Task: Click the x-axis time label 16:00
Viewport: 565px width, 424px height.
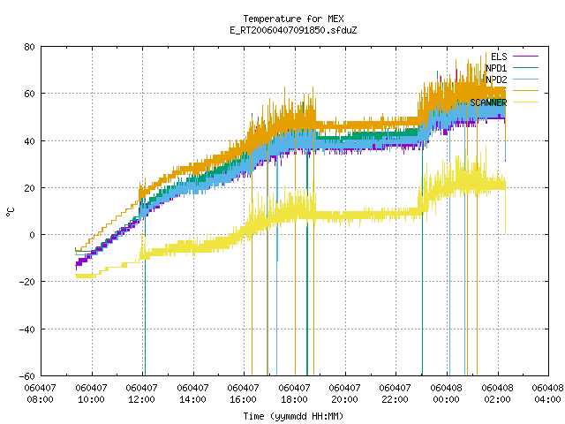Action: (x=244, y=399)
